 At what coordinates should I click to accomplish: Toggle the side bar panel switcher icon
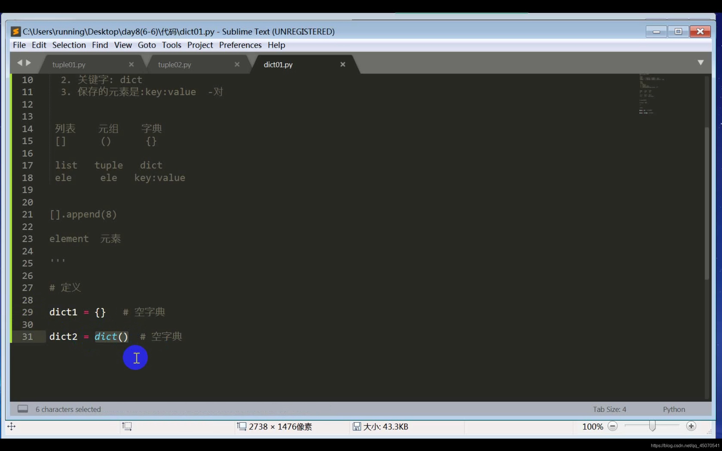point(23,409)
